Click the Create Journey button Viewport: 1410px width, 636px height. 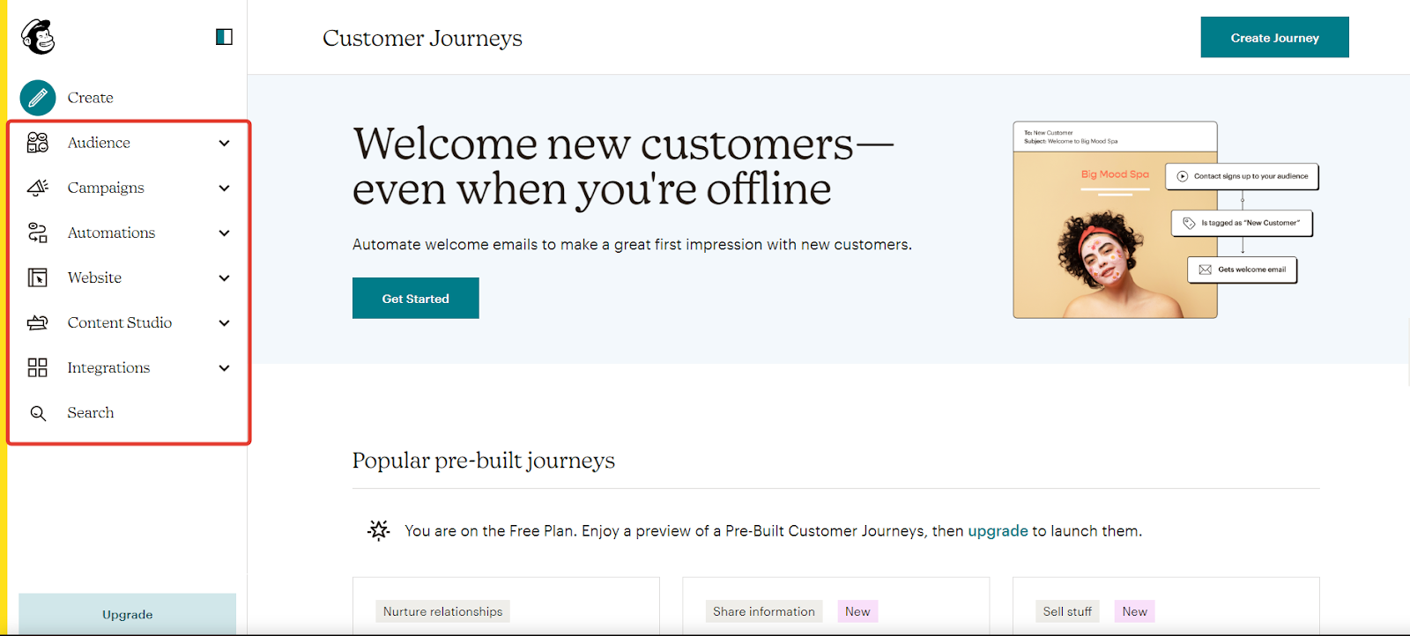[x=1273, y=37]
